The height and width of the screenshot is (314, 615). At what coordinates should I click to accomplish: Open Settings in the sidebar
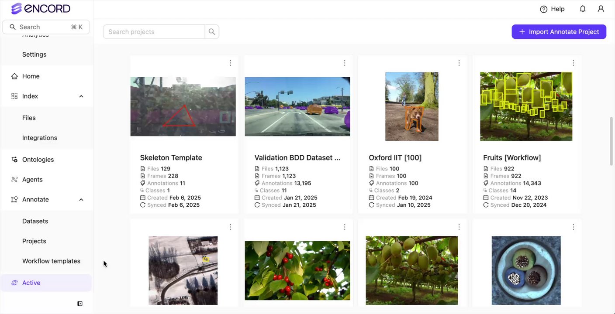[34, 55]
